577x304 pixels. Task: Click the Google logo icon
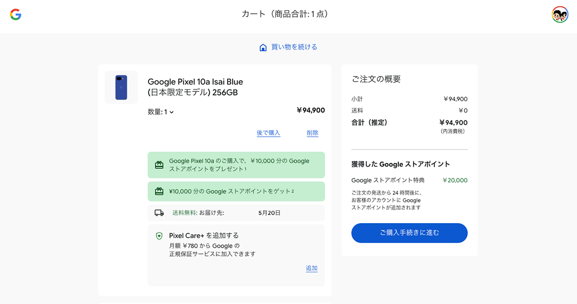[15, 14]
